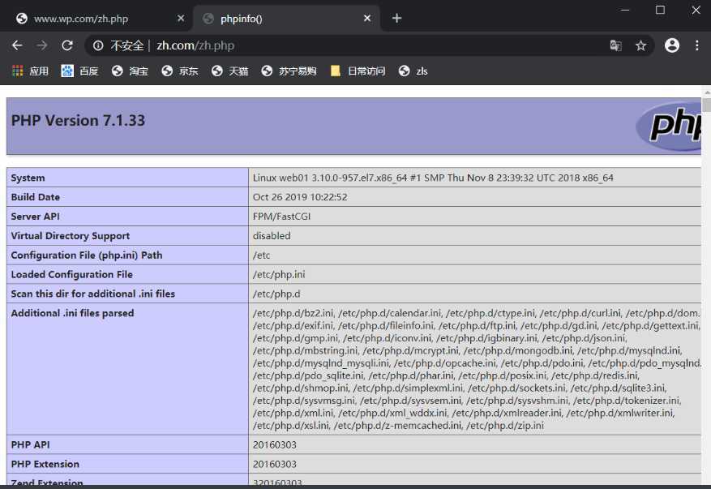Open the 应用 apps bookmark

point(30,71)
